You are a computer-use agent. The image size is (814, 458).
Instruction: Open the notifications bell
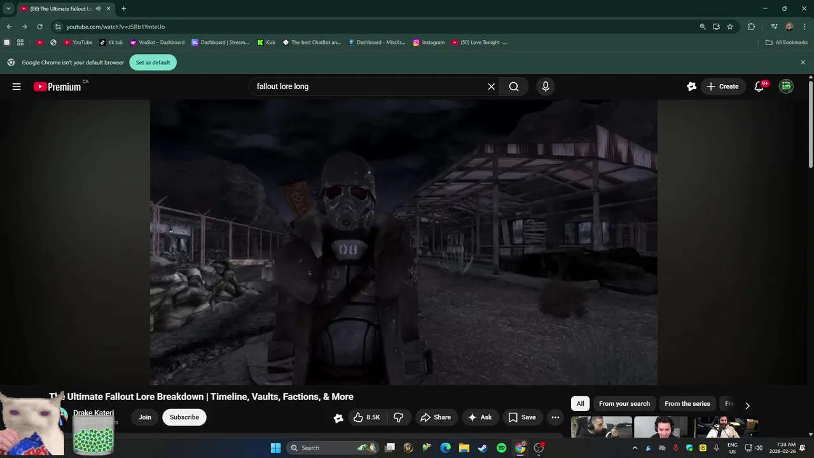click(x=759, y=87)
